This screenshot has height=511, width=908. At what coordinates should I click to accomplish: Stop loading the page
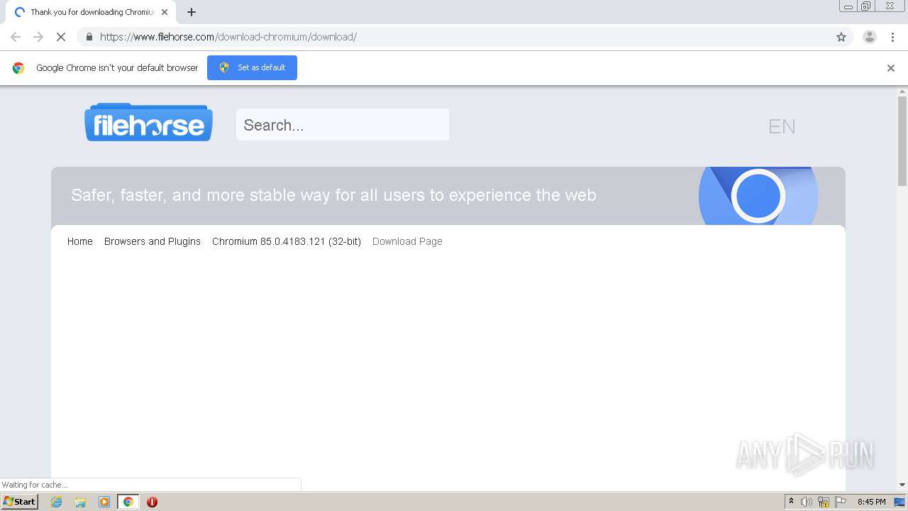pyautogui.click(x=61, y=37)
